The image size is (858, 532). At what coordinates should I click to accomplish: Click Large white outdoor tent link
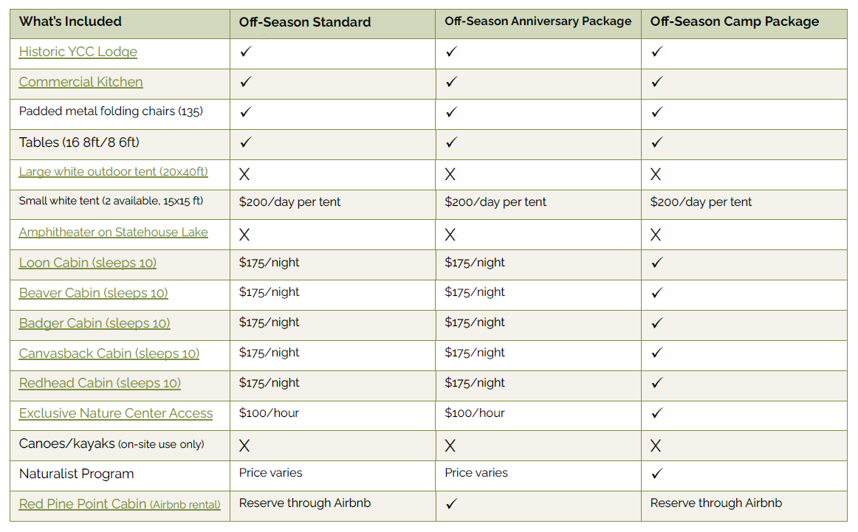(x=113, y=172)
